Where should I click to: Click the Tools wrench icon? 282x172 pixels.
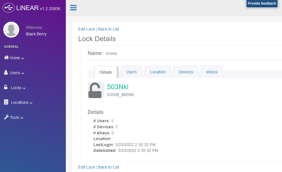click(6, 117)
